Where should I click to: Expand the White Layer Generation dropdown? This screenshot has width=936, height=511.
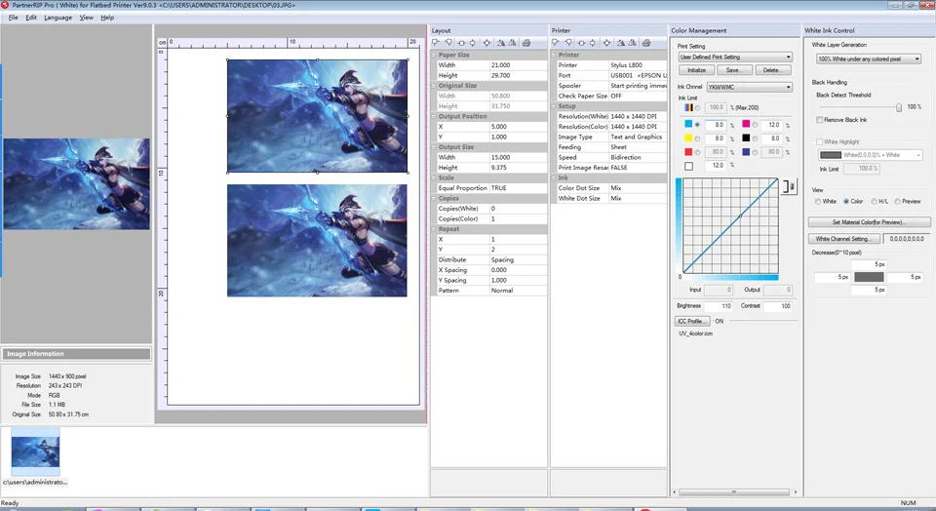(868, 59)
